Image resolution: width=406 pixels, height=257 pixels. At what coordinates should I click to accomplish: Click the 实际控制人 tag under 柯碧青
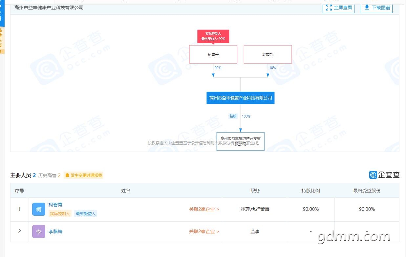(60, 214)
